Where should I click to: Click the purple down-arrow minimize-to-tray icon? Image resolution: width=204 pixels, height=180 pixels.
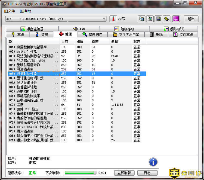click(176, 19)
